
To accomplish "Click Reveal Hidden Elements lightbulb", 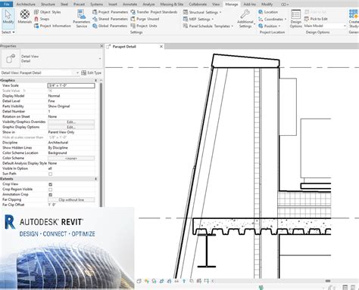I will click(x=184, y=281).
